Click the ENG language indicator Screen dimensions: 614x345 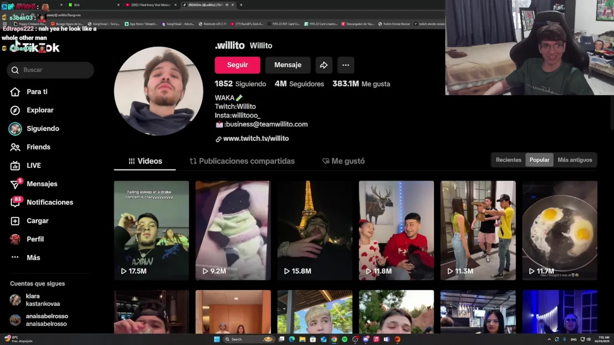574,339
